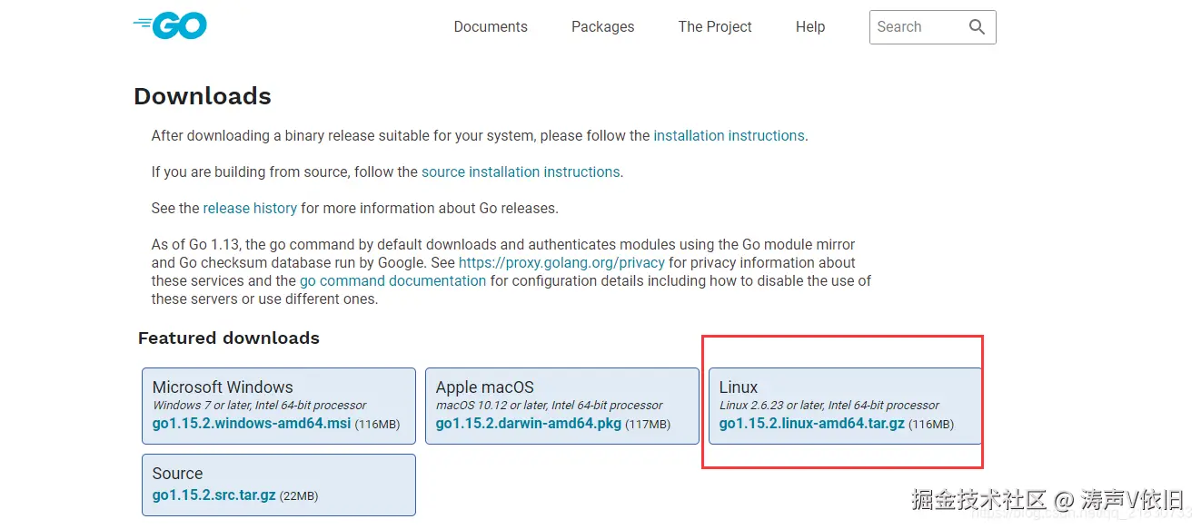Click the Featured downloads heading

click(229, 338)
